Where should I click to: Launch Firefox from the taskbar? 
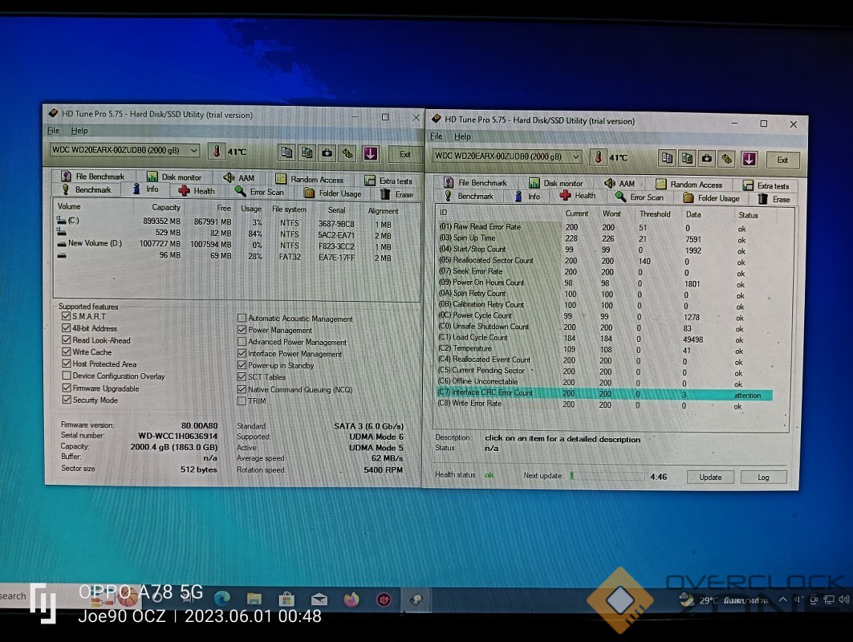tap(351, 599)
